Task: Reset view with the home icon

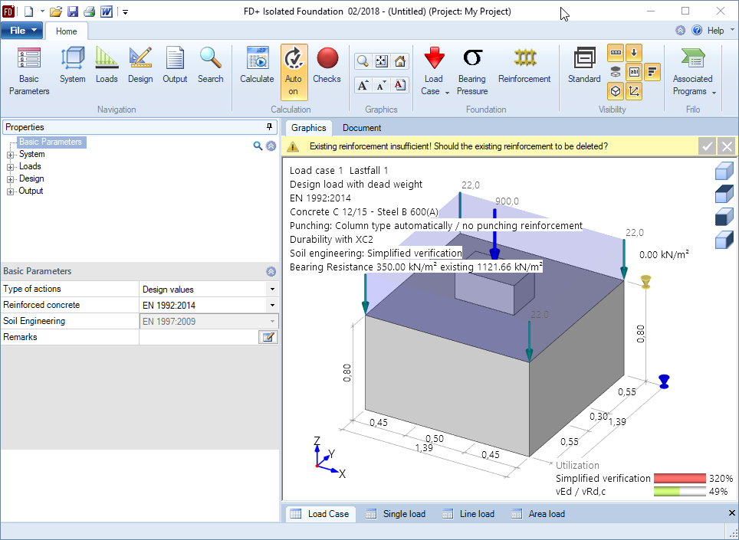Action: 400,61
